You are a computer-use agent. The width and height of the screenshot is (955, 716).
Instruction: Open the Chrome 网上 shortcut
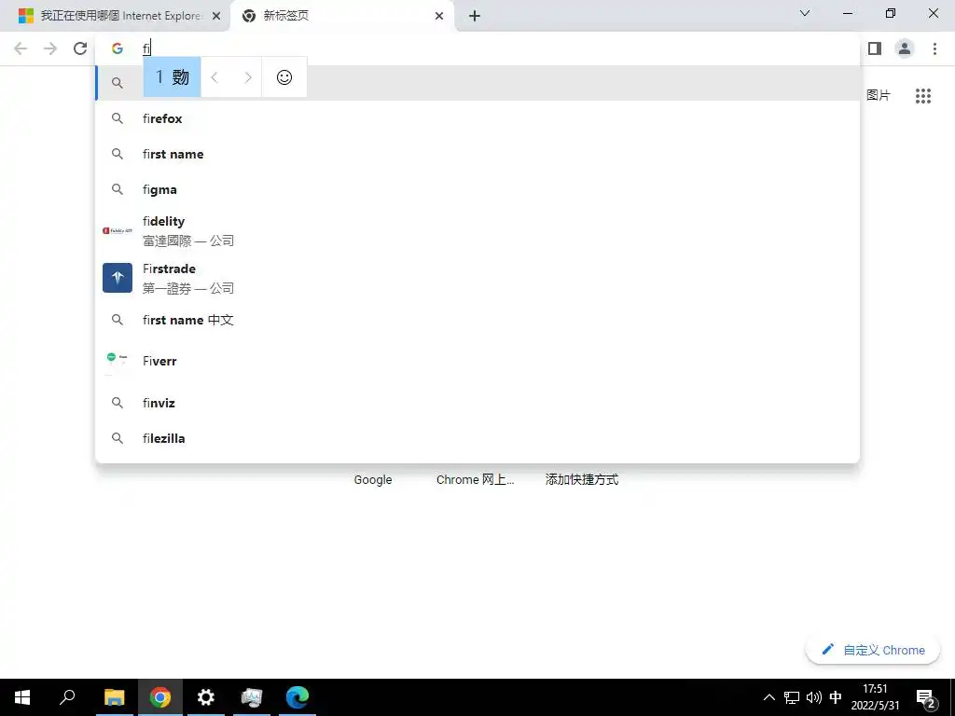475,480
